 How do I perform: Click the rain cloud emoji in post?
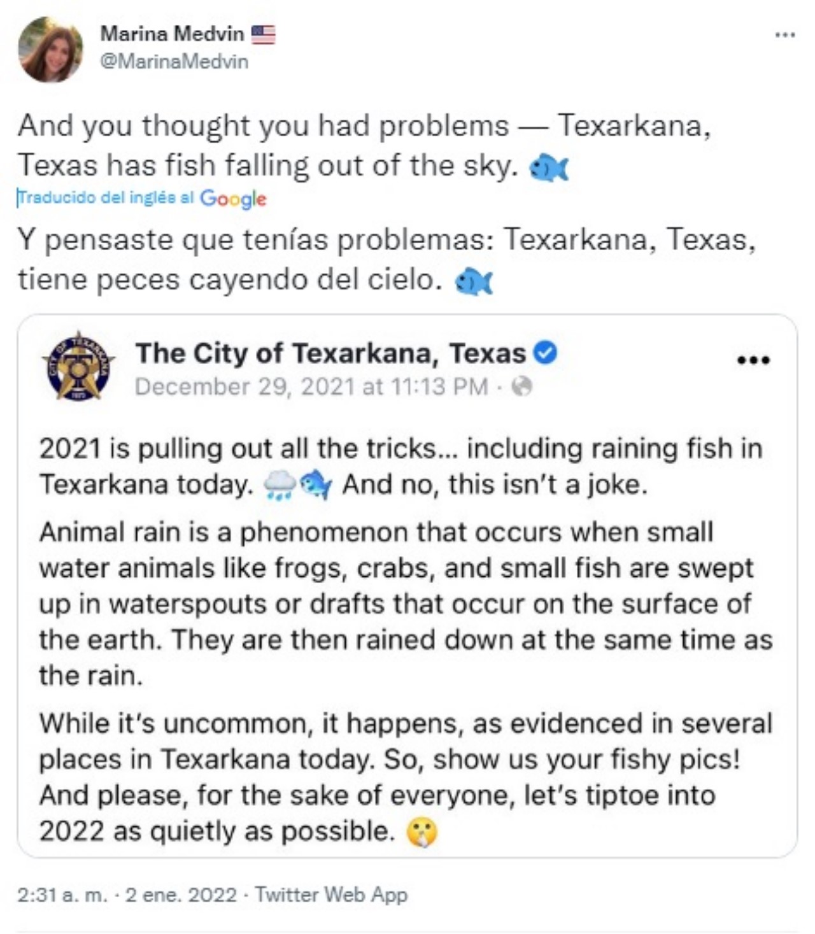pyautogui.click(x=279, y=486)
